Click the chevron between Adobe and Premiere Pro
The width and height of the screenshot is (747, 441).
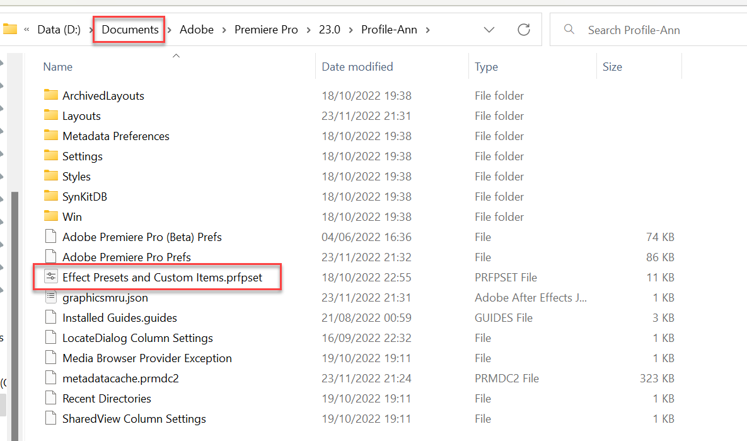[224, 29]
